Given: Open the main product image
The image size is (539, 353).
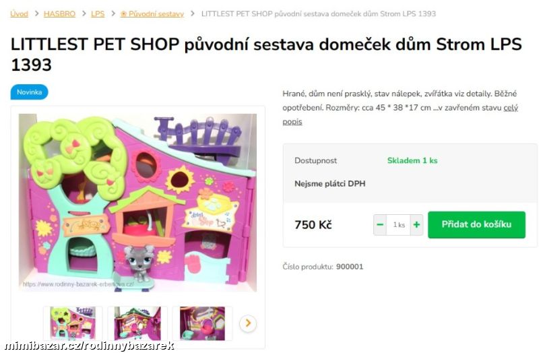Looking at the screenshot, I should pos(137,203).
